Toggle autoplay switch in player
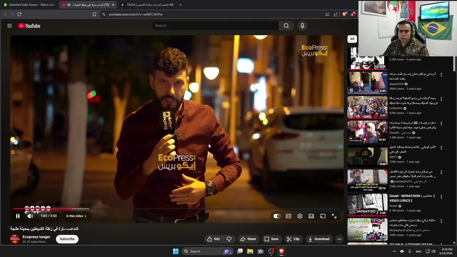457x257 pixels. (277, 216)
